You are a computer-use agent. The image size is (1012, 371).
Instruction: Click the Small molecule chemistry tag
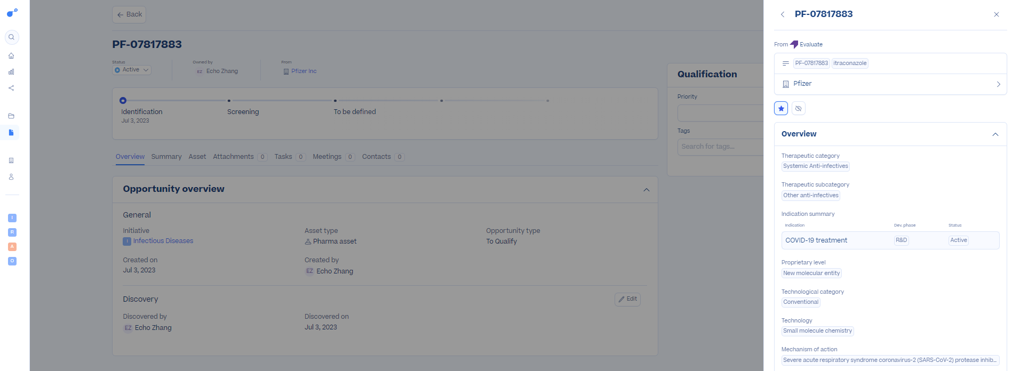click(x=818, y=331)
